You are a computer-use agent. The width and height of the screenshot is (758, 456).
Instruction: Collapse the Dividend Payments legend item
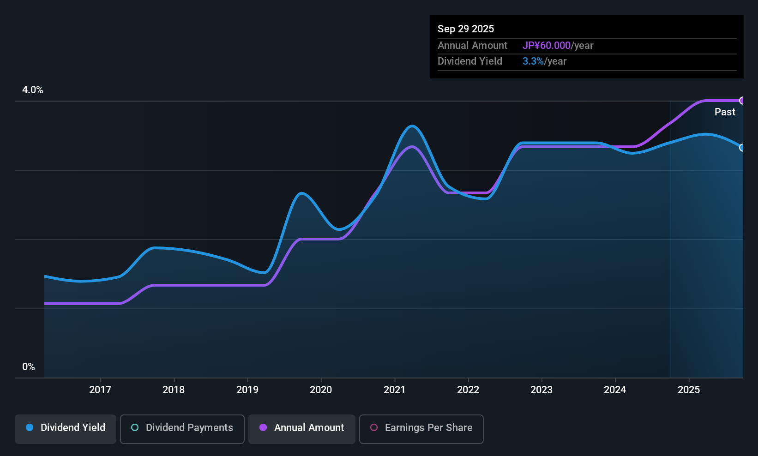182,428
